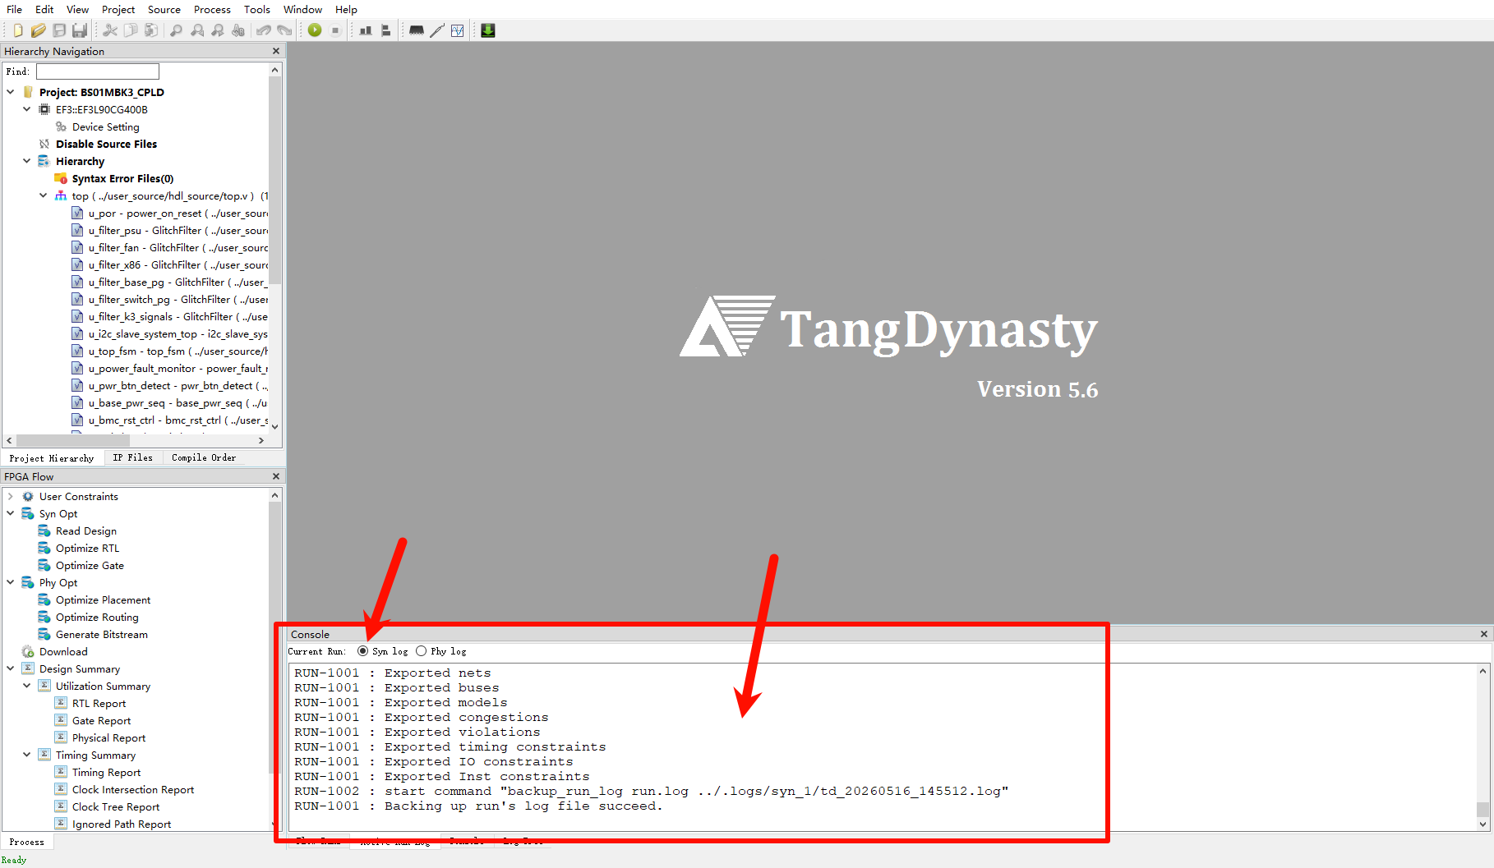The height and width of the screenshot is (868, 1494).
Task: Click the Syntax Error Files folder icon
Action: pyautogui.click(x=61, y=178)
